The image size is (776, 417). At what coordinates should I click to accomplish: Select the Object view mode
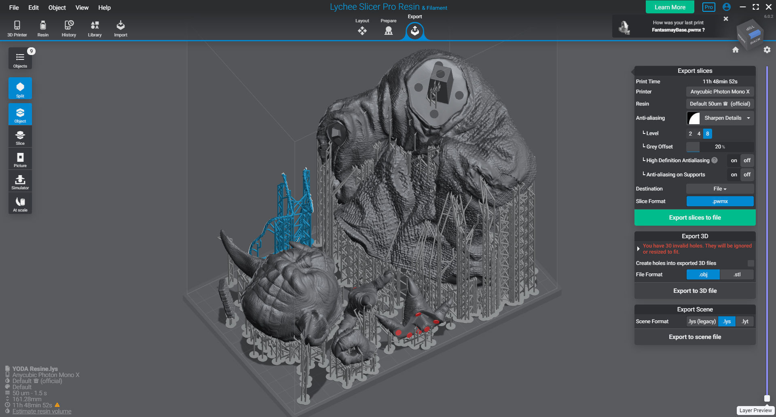click(20, 114)
